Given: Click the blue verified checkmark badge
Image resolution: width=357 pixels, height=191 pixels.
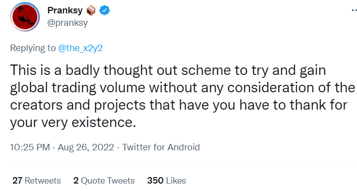Looking at the screenshot, I should [105, 10].
